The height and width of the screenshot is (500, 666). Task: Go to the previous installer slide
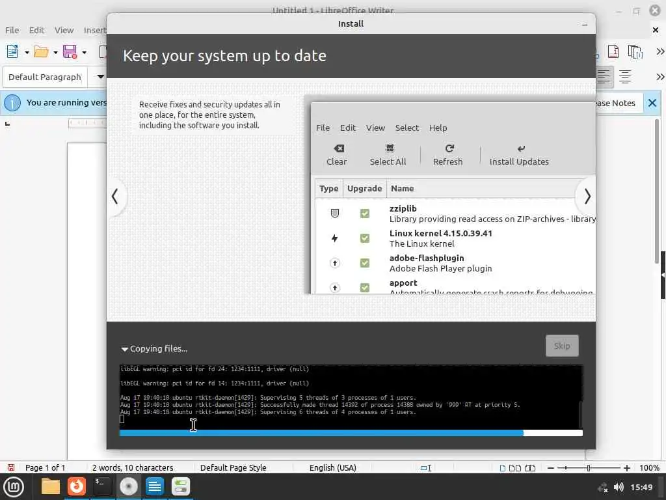(x=114, y=197)
